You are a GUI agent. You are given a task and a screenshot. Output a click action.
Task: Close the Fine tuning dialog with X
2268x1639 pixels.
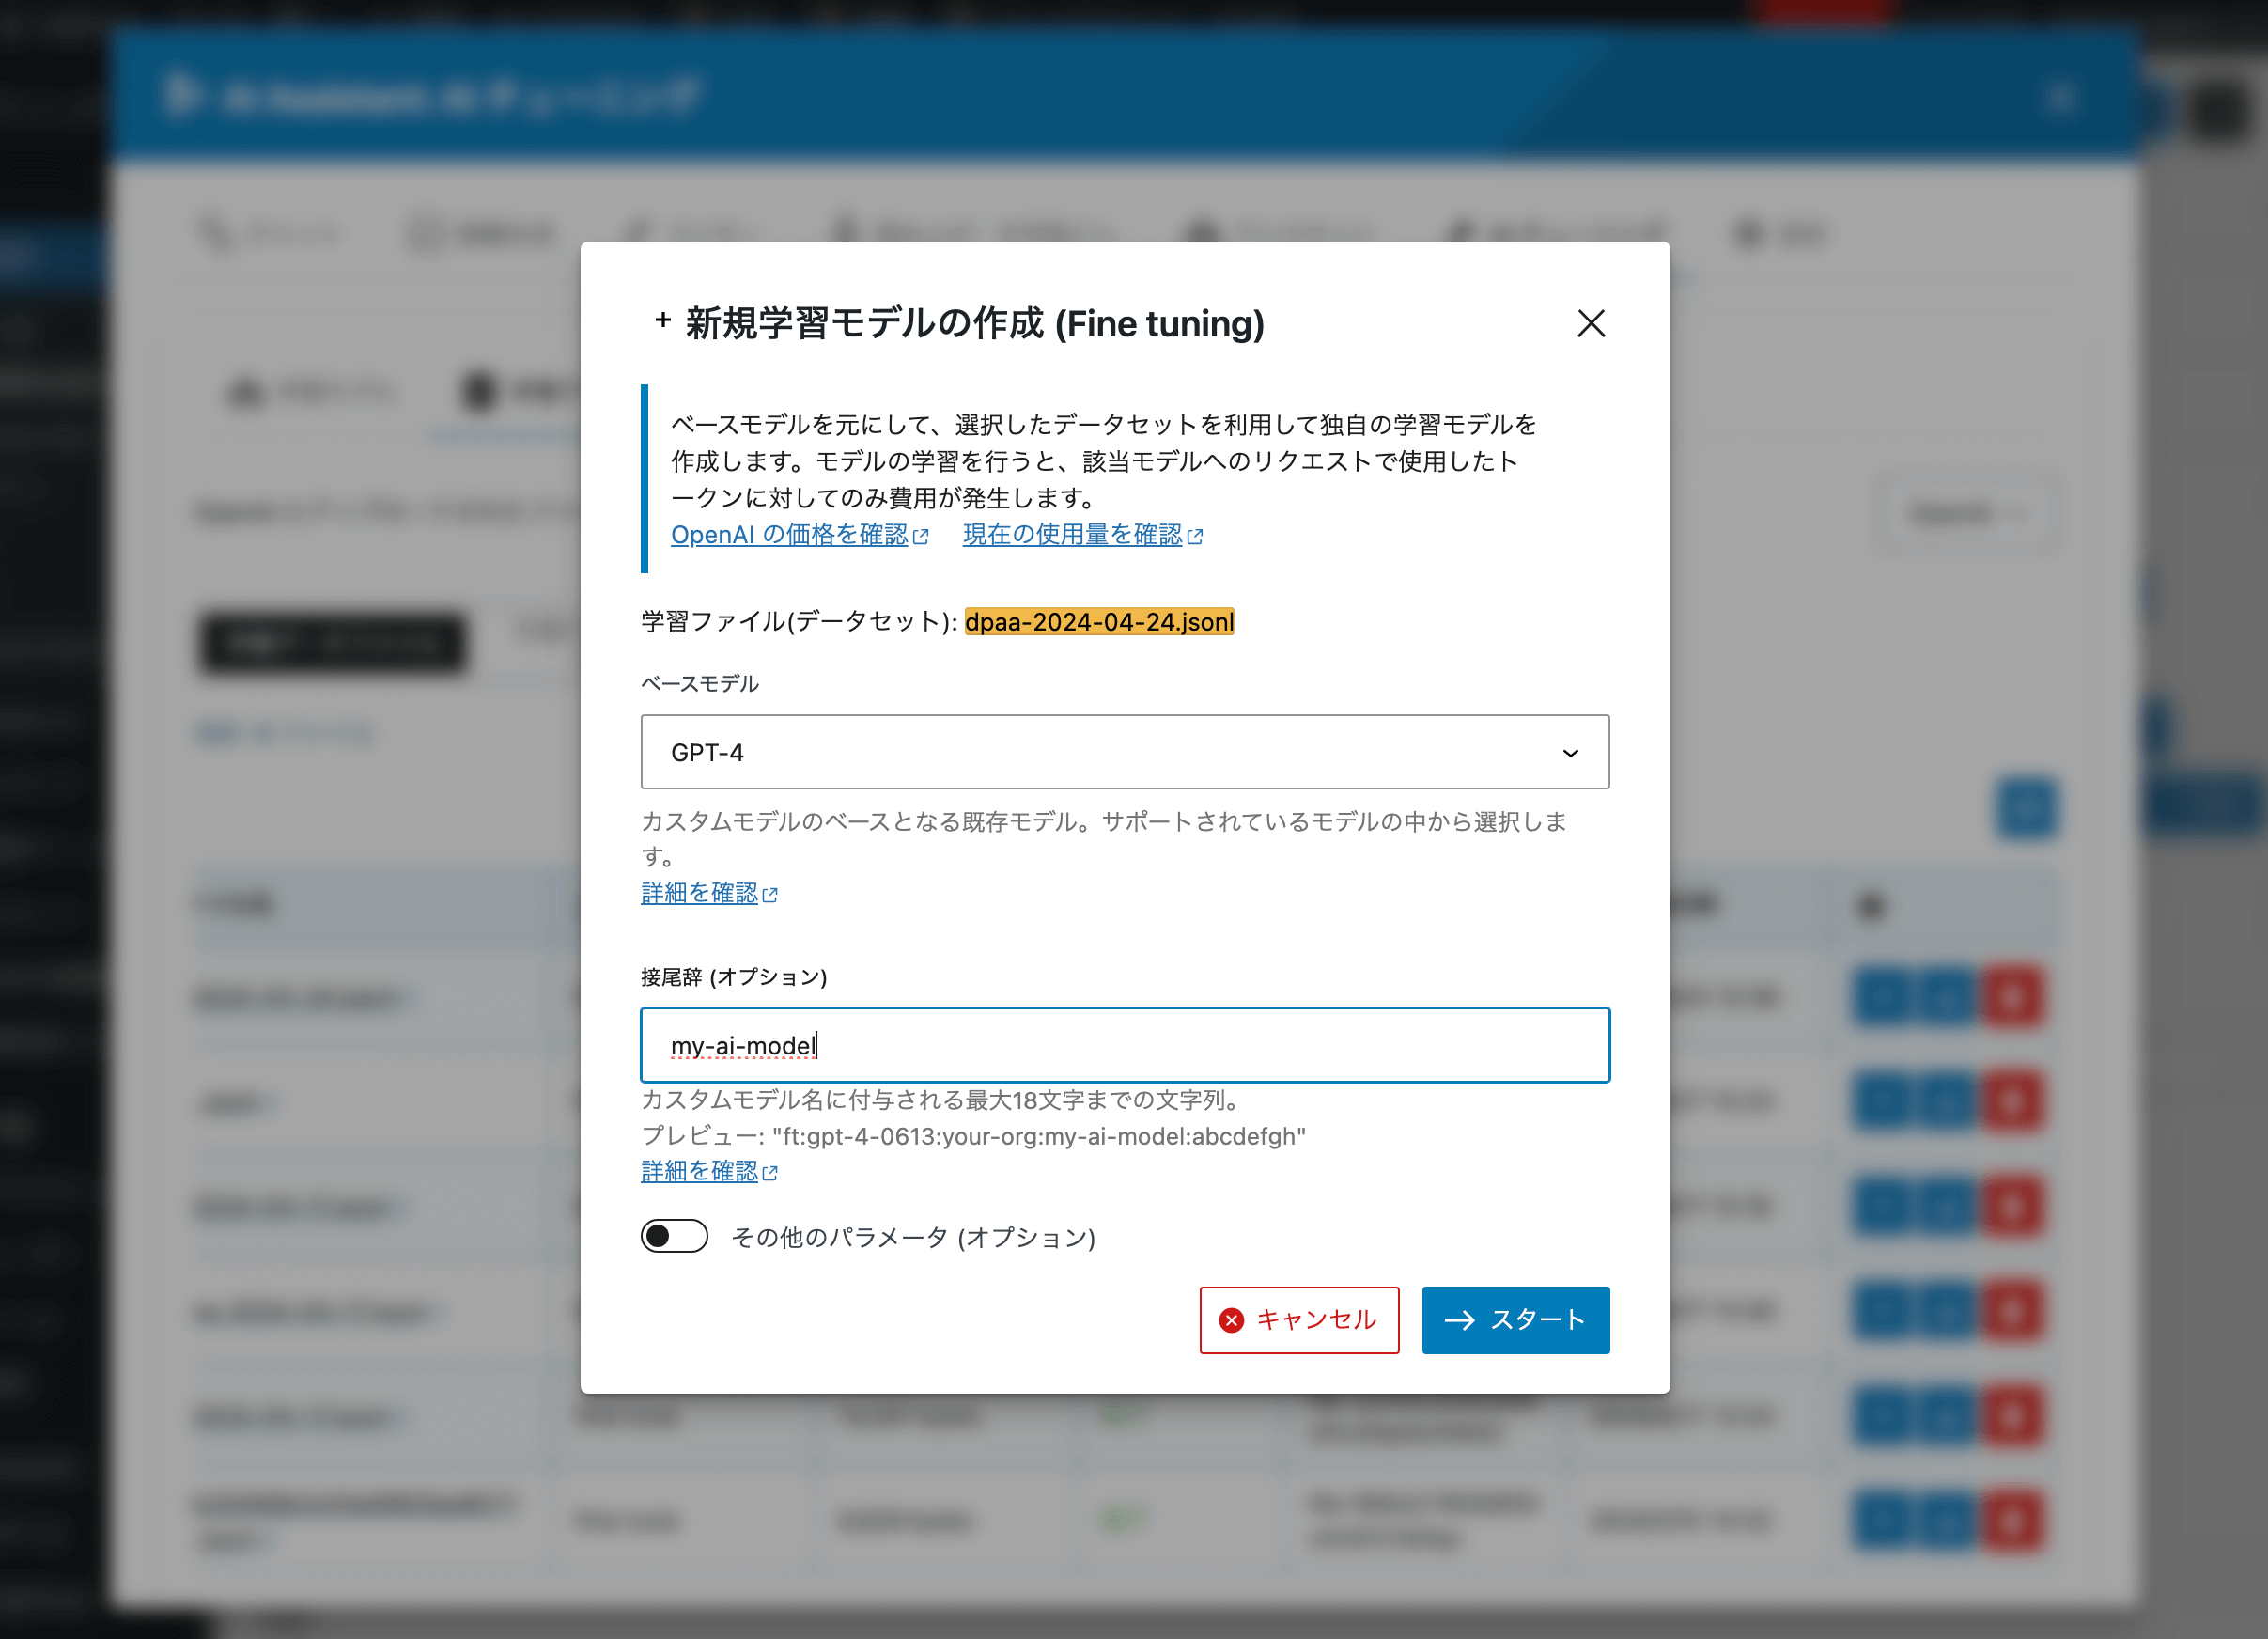(1591, 323)
